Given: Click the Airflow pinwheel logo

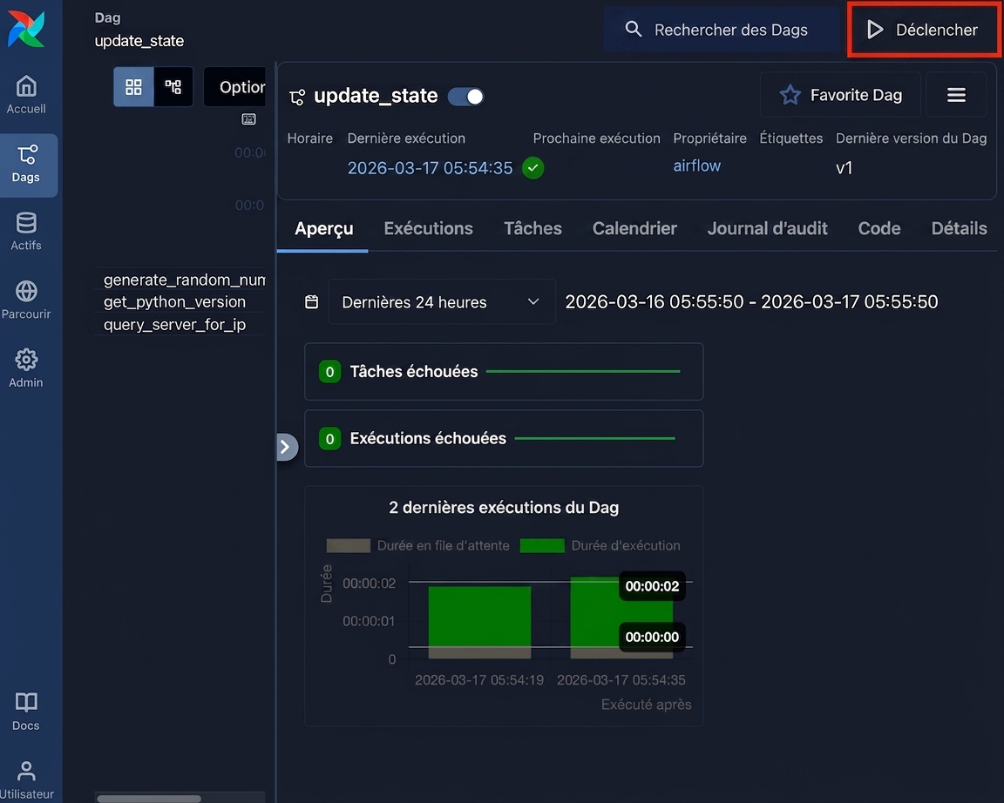Looking at the screenshot, I should pyautogui.click(x=26, y=29).
